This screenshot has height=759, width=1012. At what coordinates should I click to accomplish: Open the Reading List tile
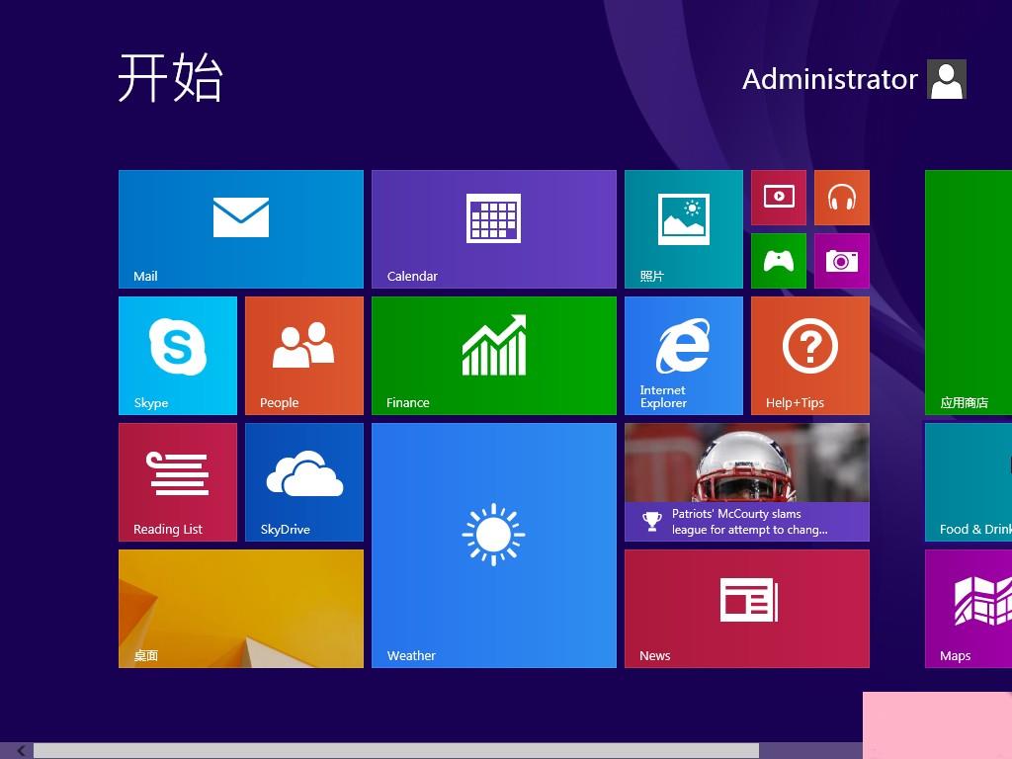178,482
